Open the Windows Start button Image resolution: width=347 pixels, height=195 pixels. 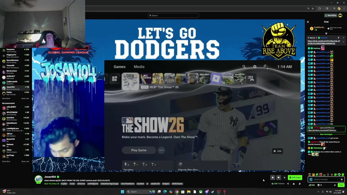click(123, 192)
